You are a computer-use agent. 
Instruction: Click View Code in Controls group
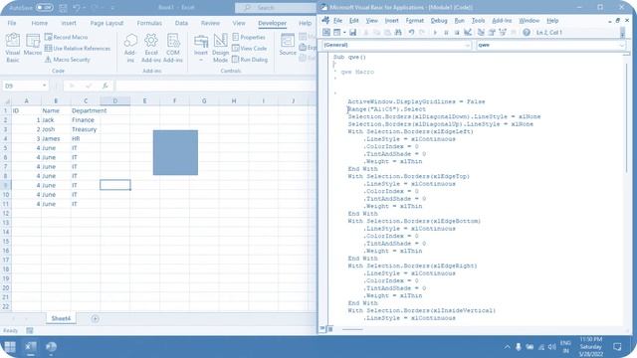tap(250, 49)
